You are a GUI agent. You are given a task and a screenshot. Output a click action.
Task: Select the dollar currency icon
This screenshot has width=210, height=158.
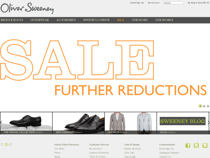coord(6,144)
